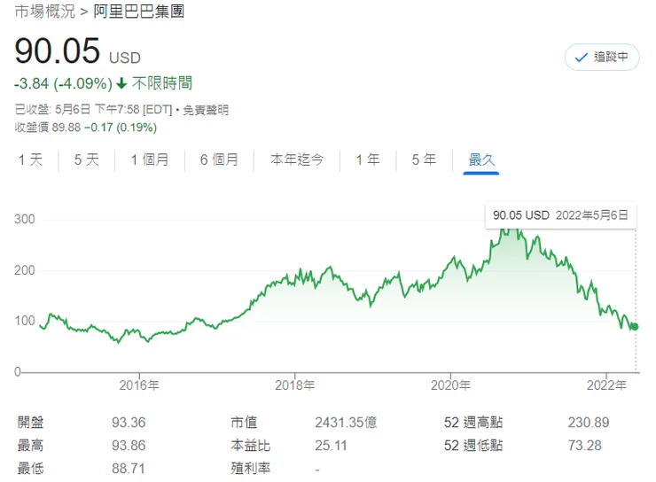Screen dimensions: 656x482
Task: Click the 阿里巴巴集團 title text
Action: click(x=139, y=12)
